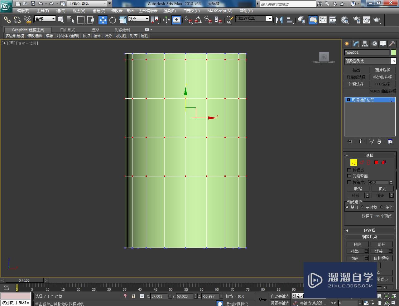Open the 工作台 workspace dropdown

[x=88, y=4]
